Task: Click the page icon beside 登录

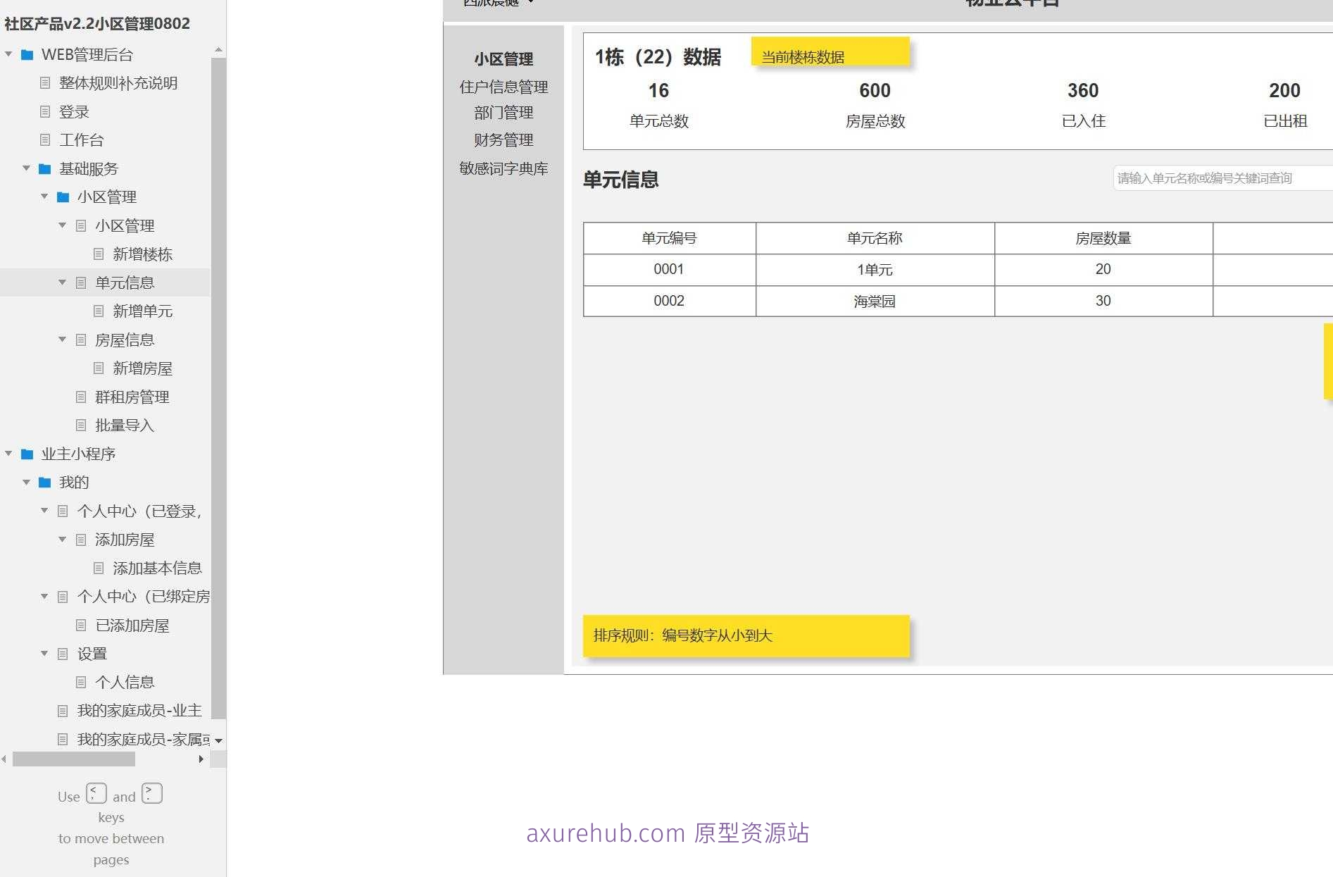Action: [44, 111]
